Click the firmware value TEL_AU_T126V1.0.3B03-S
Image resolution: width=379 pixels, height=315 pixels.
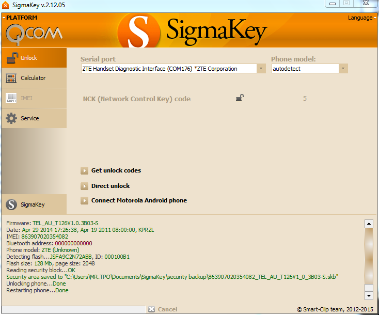click(x=66, y=223)
